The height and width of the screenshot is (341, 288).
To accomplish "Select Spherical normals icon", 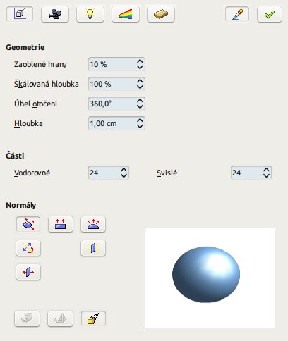I will coord(93,224).
